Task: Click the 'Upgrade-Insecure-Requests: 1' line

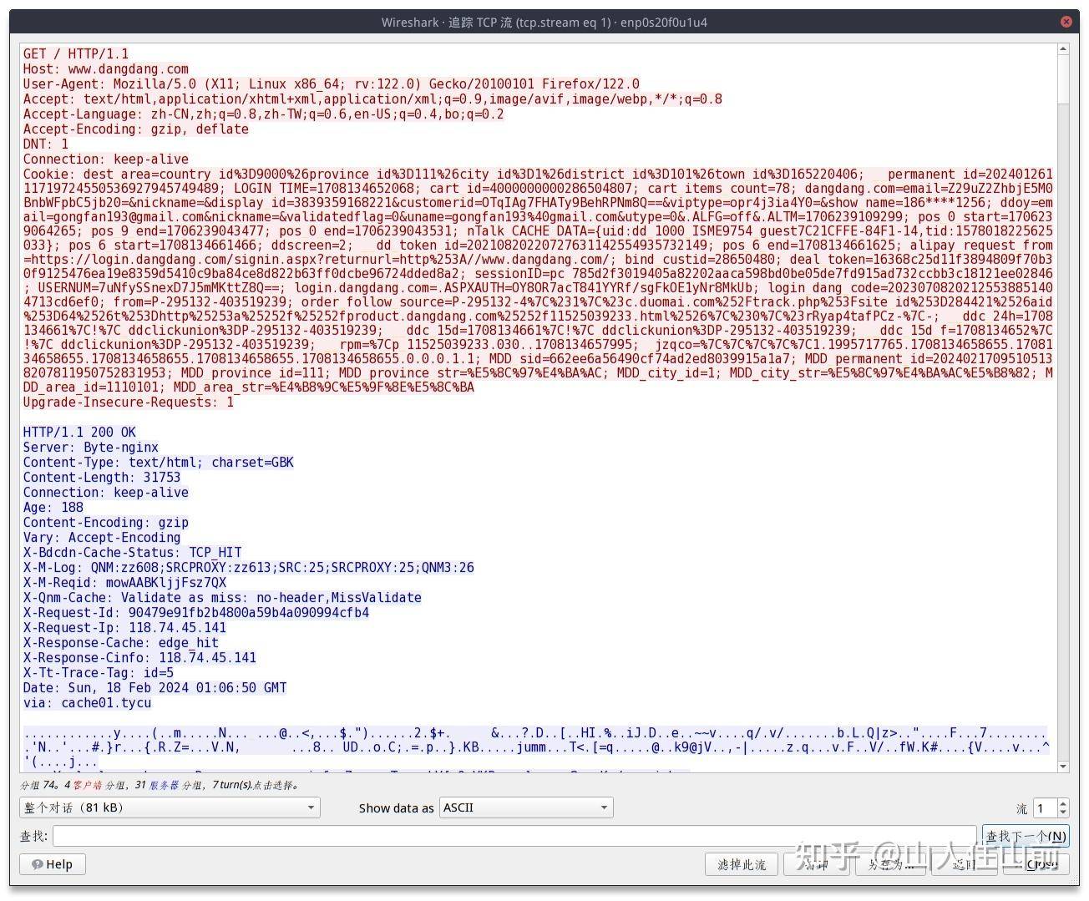Action: [x=129, y=402]
